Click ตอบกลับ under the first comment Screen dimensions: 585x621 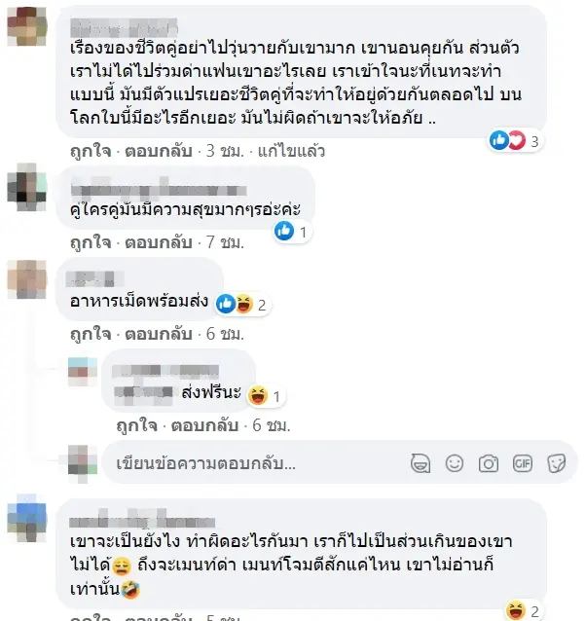pyautogui.click(x=159, y=151)
